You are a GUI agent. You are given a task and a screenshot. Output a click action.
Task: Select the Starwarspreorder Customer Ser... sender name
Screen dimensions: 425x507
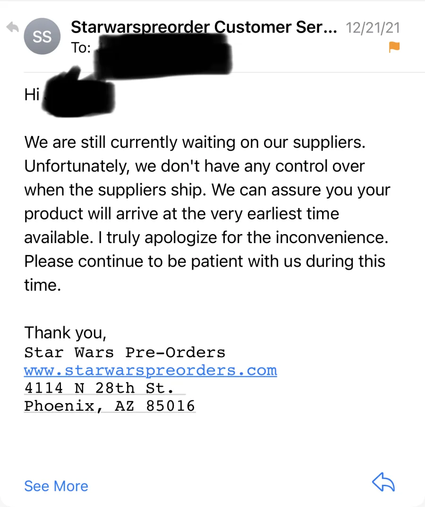(x=204, y=27)
